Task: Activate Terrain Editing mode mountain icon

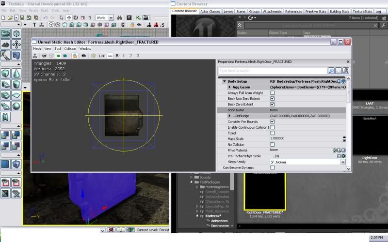Action: click(5, 45)
